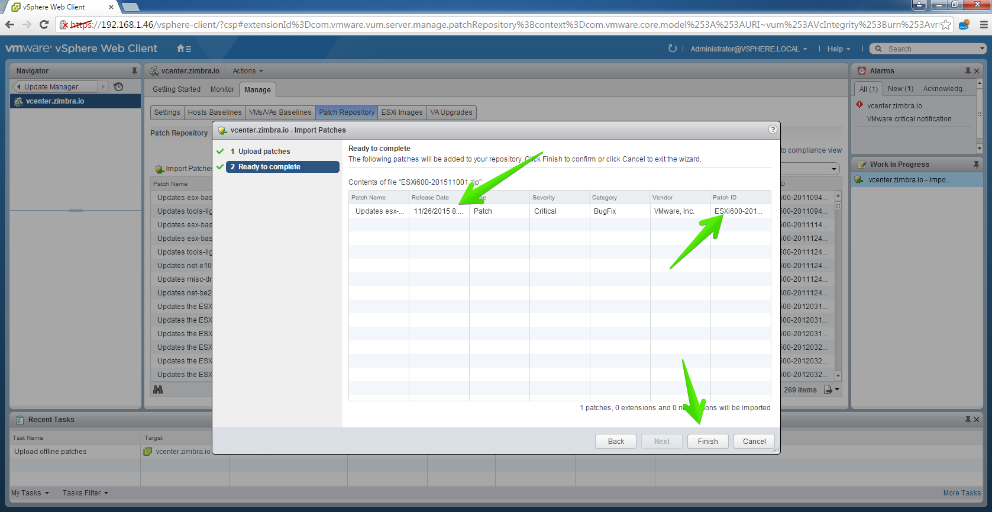Select the 'VMware, Inc.' vendor cell
The image size is (992, 512).
[680, 211]
